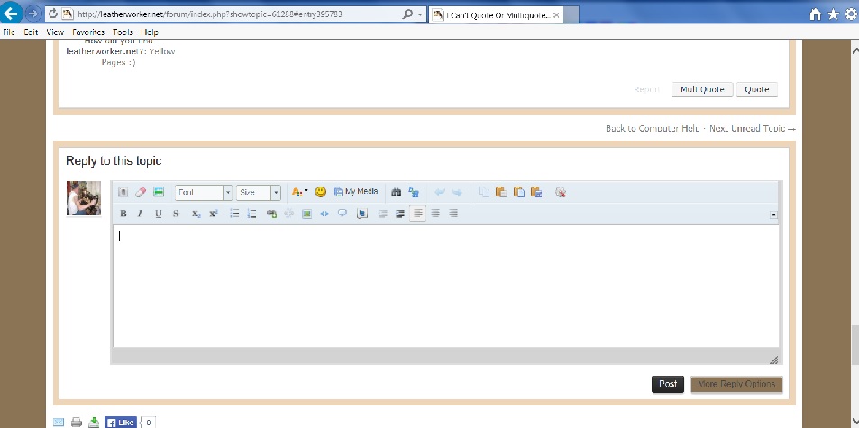This screenshot has height=428, width=859.
Task: Insert a numbered list
Action: coord(251,214)
